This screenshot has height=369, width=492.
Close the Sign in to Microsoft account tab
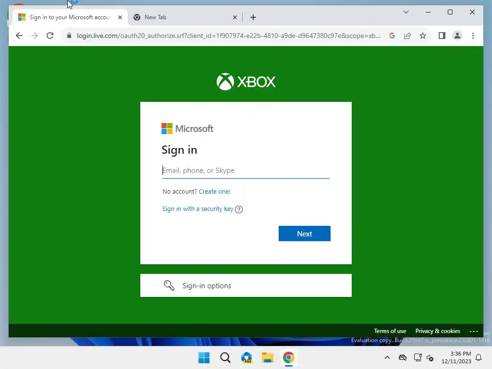[x=120, y=17]
